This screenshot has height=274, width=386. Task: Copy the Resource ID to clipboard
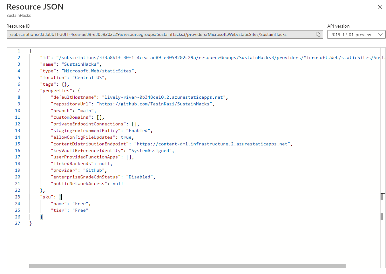click(318, 35)
